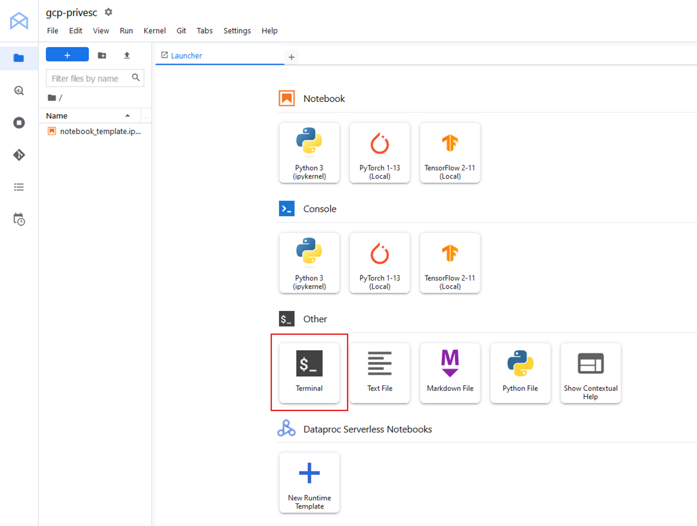697x526 pixels.
Task: Upload files using the upload arrow icon
Action: [127, 54]
